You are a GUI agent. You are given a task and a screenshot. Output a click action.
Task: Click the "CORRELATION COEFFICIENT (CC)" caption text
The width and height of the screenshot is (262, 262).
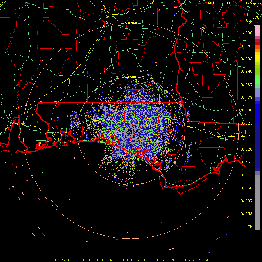pyautogui.click(x=92, y=260)
